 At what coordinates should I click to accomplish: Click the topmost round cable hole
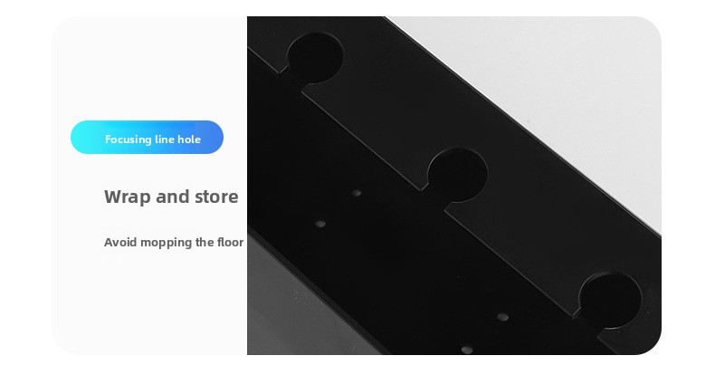[315, 58]
